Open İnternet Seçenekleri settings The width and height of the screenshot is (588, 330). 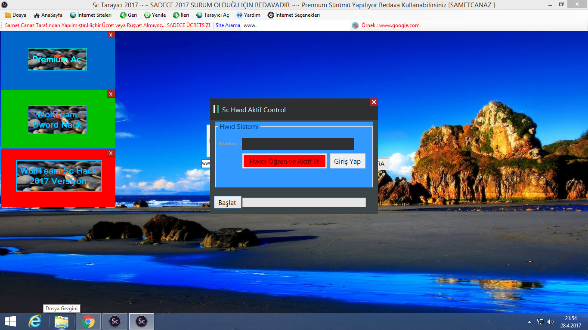pyautogui.click(x=294, y=15)
